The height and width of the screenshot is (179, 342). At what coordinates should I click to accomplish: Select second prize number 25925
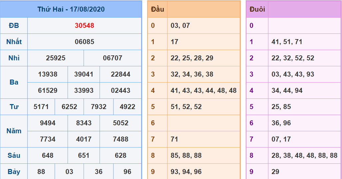(x=56, y=58)
